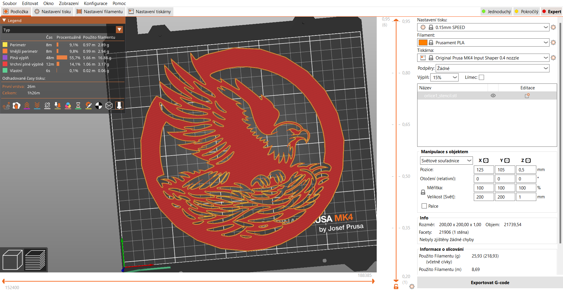Image resolution: width=563 pixels, height=290 pixels.
Task: Hide orlice1_stencil.stl using eye icon
Action: [493, 96]
